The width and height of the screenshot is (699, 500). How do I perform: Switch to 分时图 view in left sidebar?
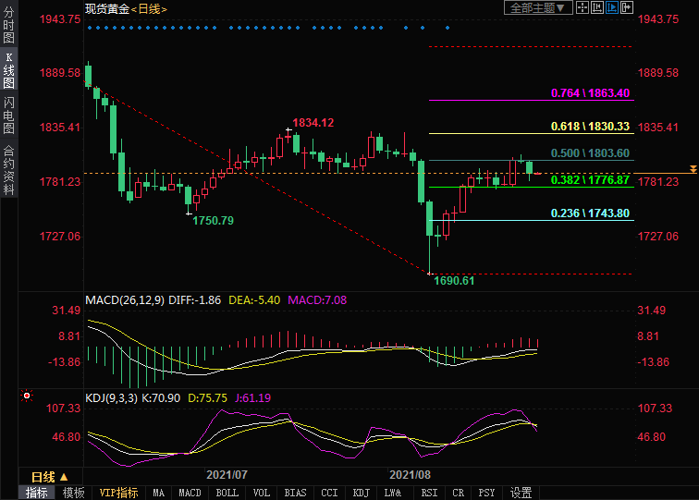[x=8, y=26]
